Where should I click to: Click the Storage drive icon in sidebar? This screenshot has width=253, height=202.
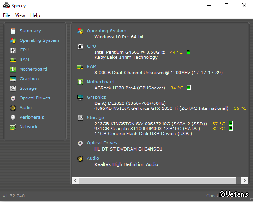coord(13,88)
